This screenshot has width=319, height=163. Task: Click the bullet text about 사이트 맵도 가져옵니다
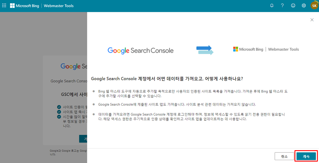click(x=177, y=105)
